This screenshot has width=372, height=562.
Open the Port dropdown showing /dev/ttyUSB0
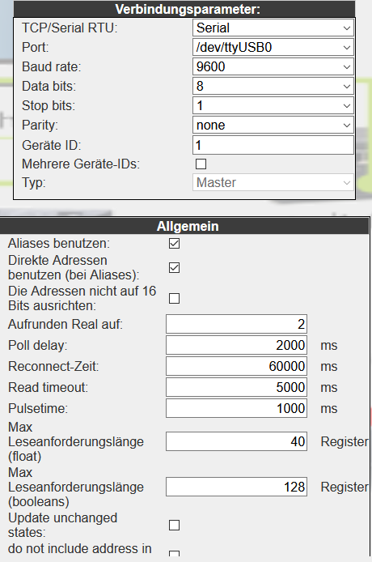coord(273,47)
